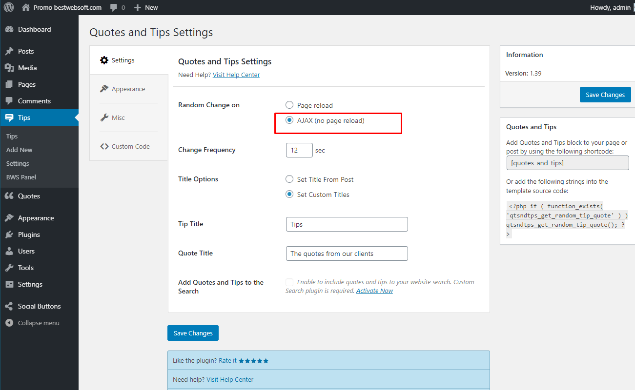Click the Howdy, admin account menu
635x390 pixels.
click(610, 7)
